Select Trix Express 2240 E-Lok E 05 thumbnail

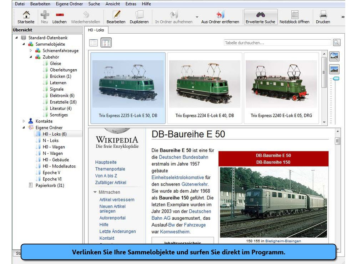281,88
